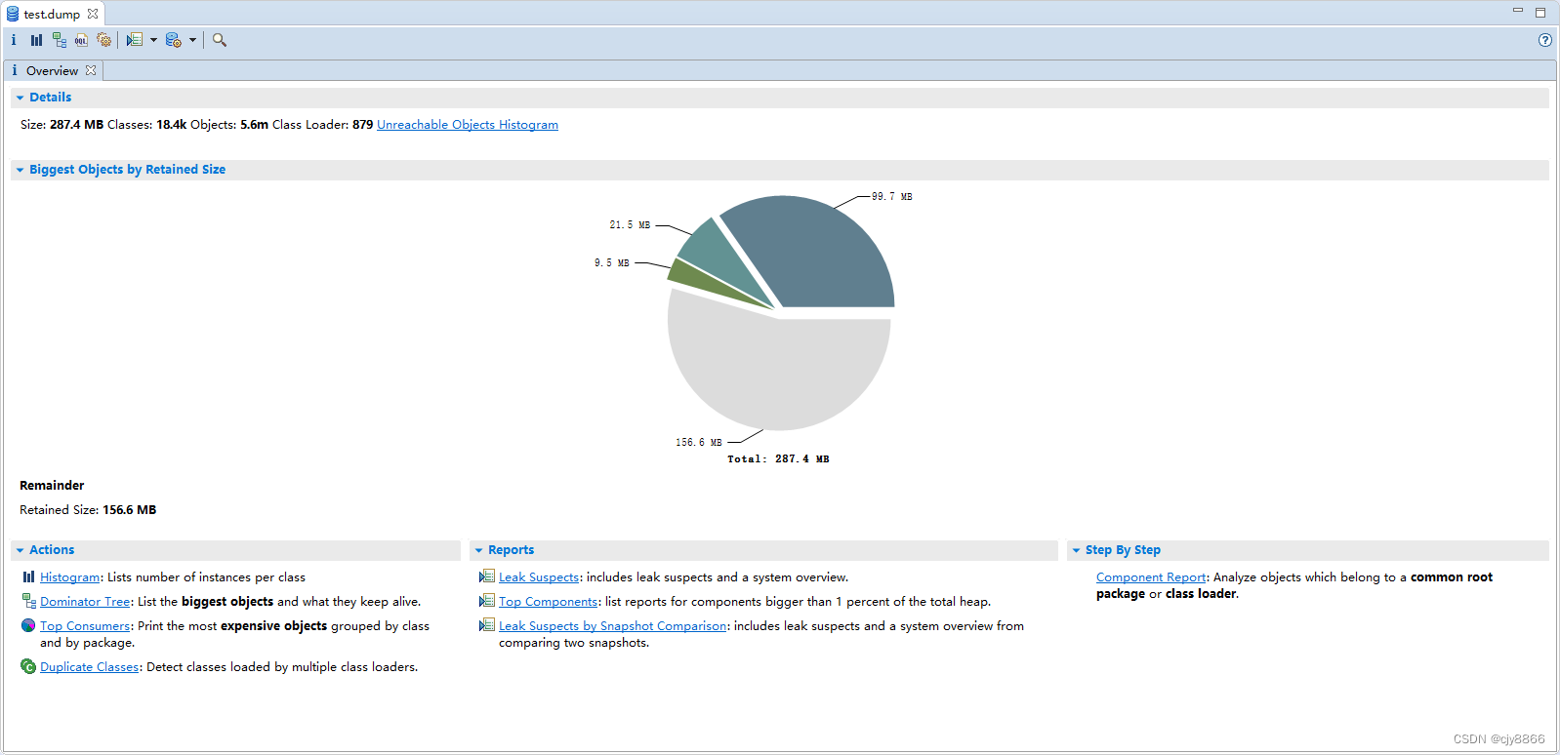Collapse the Reports section
This screenshot has width=1560, height=755.
[x=478, y=550]
